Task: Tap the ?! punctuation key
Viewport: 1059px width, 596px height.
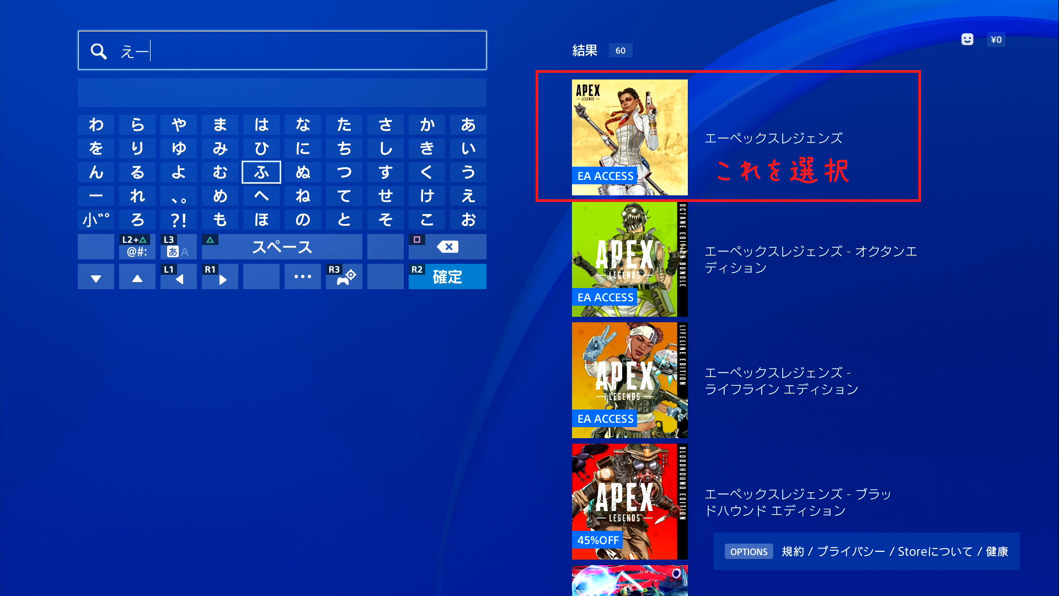Action: point(179,220)
